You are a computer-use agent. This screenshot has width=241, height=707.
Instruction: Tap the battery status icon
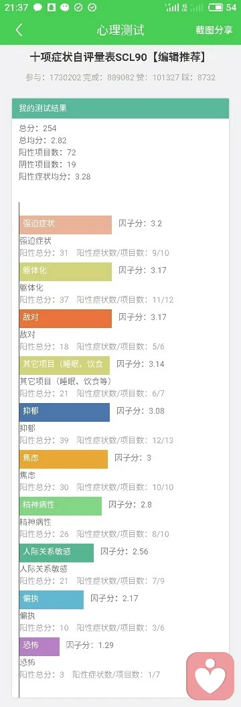coord(216,7)
